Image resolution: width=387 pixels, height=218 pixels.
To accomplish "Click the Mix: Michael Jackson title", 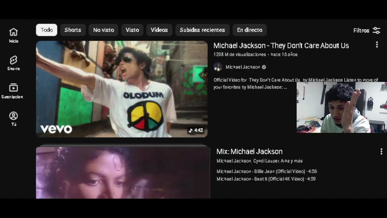I will [x=249, y=151].
